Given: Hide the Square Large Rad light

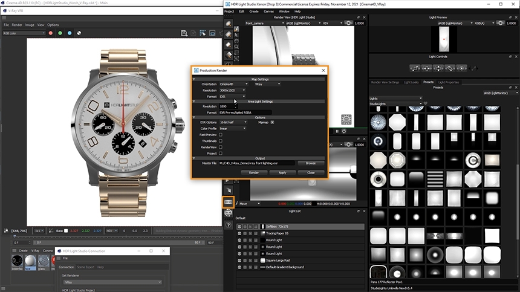Looking at the screenshot, I should (239, 261).
